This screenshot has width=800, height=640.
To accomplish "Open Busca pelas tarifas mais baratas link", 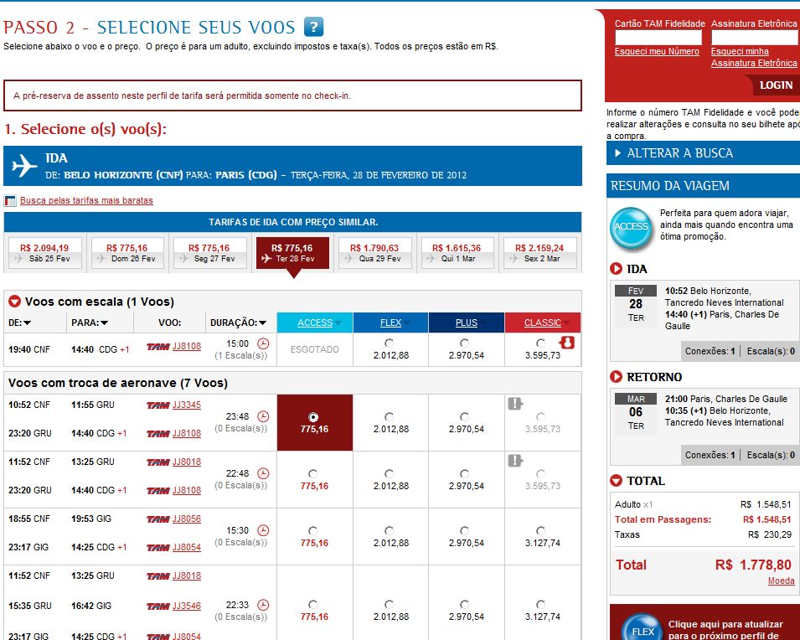I will pyautogui.click(x=86, y=200).
